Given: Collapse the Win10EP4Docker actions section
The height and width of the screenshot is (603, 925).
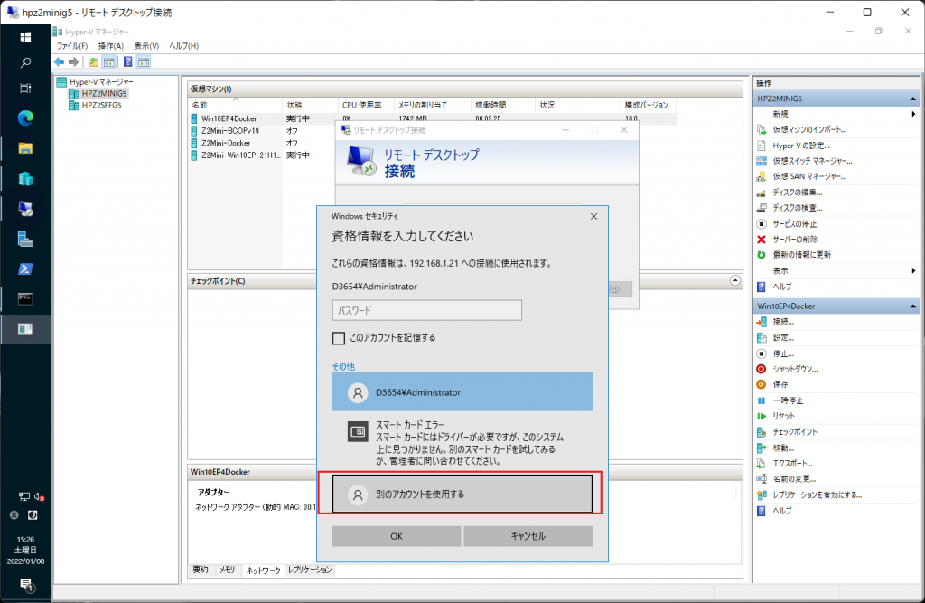Looking at the screenshot, I should (x=913, y=306).
